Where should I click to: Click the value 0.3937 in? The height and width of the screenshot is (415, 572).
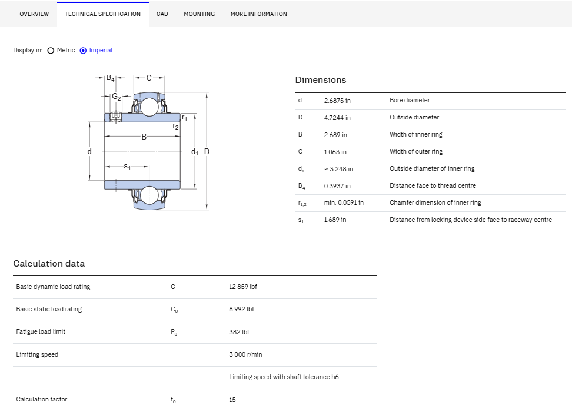[x=337, y=186]
